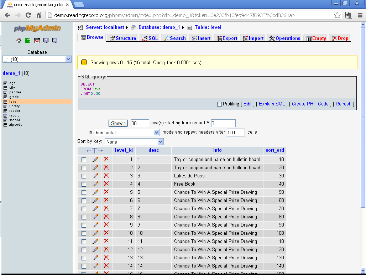Click the number of rows input field
The width and height of the screenshot is (366, 275).
tap(140, 123)
